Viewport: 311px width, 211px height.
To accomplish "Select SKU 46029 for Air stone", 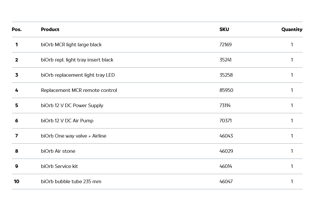I will pyautogui.click(x=226, y=151).
